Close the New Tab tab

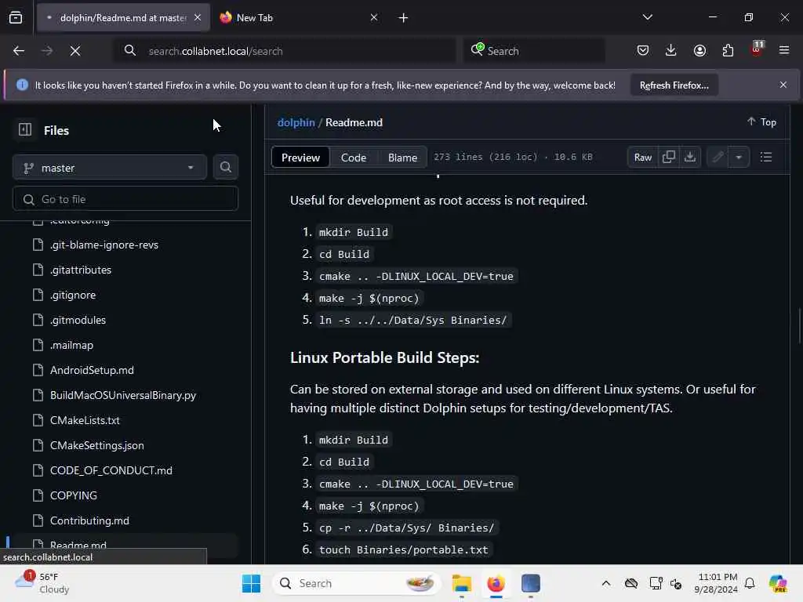[x=374, y=17]
